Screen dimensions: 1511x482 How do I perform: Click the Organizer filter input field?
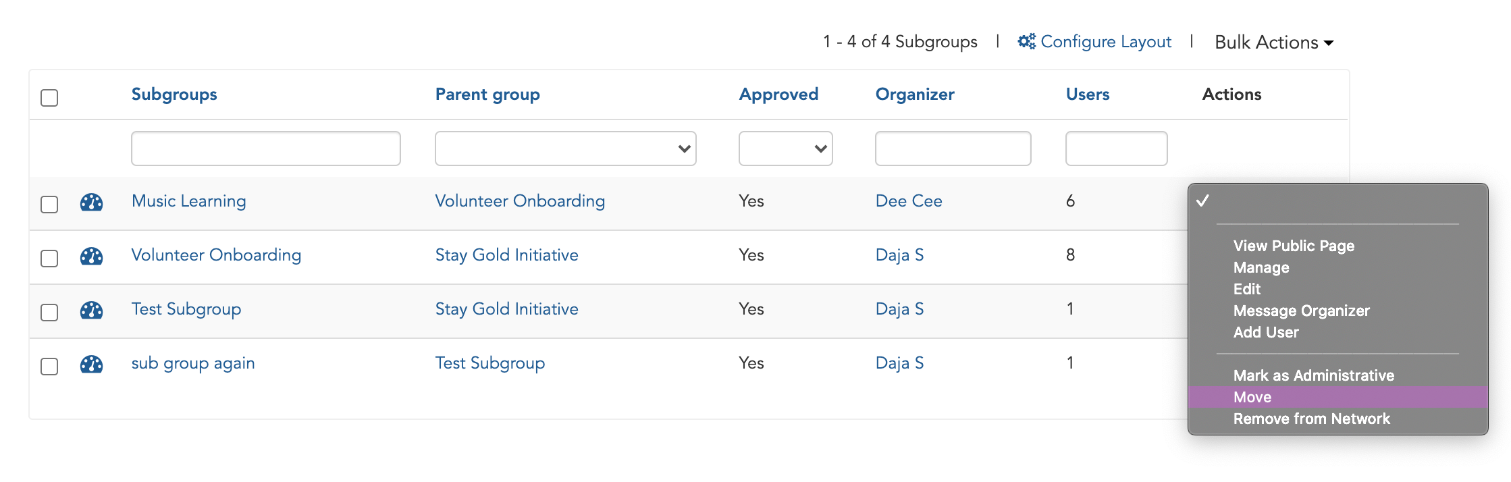click(953, 148)
